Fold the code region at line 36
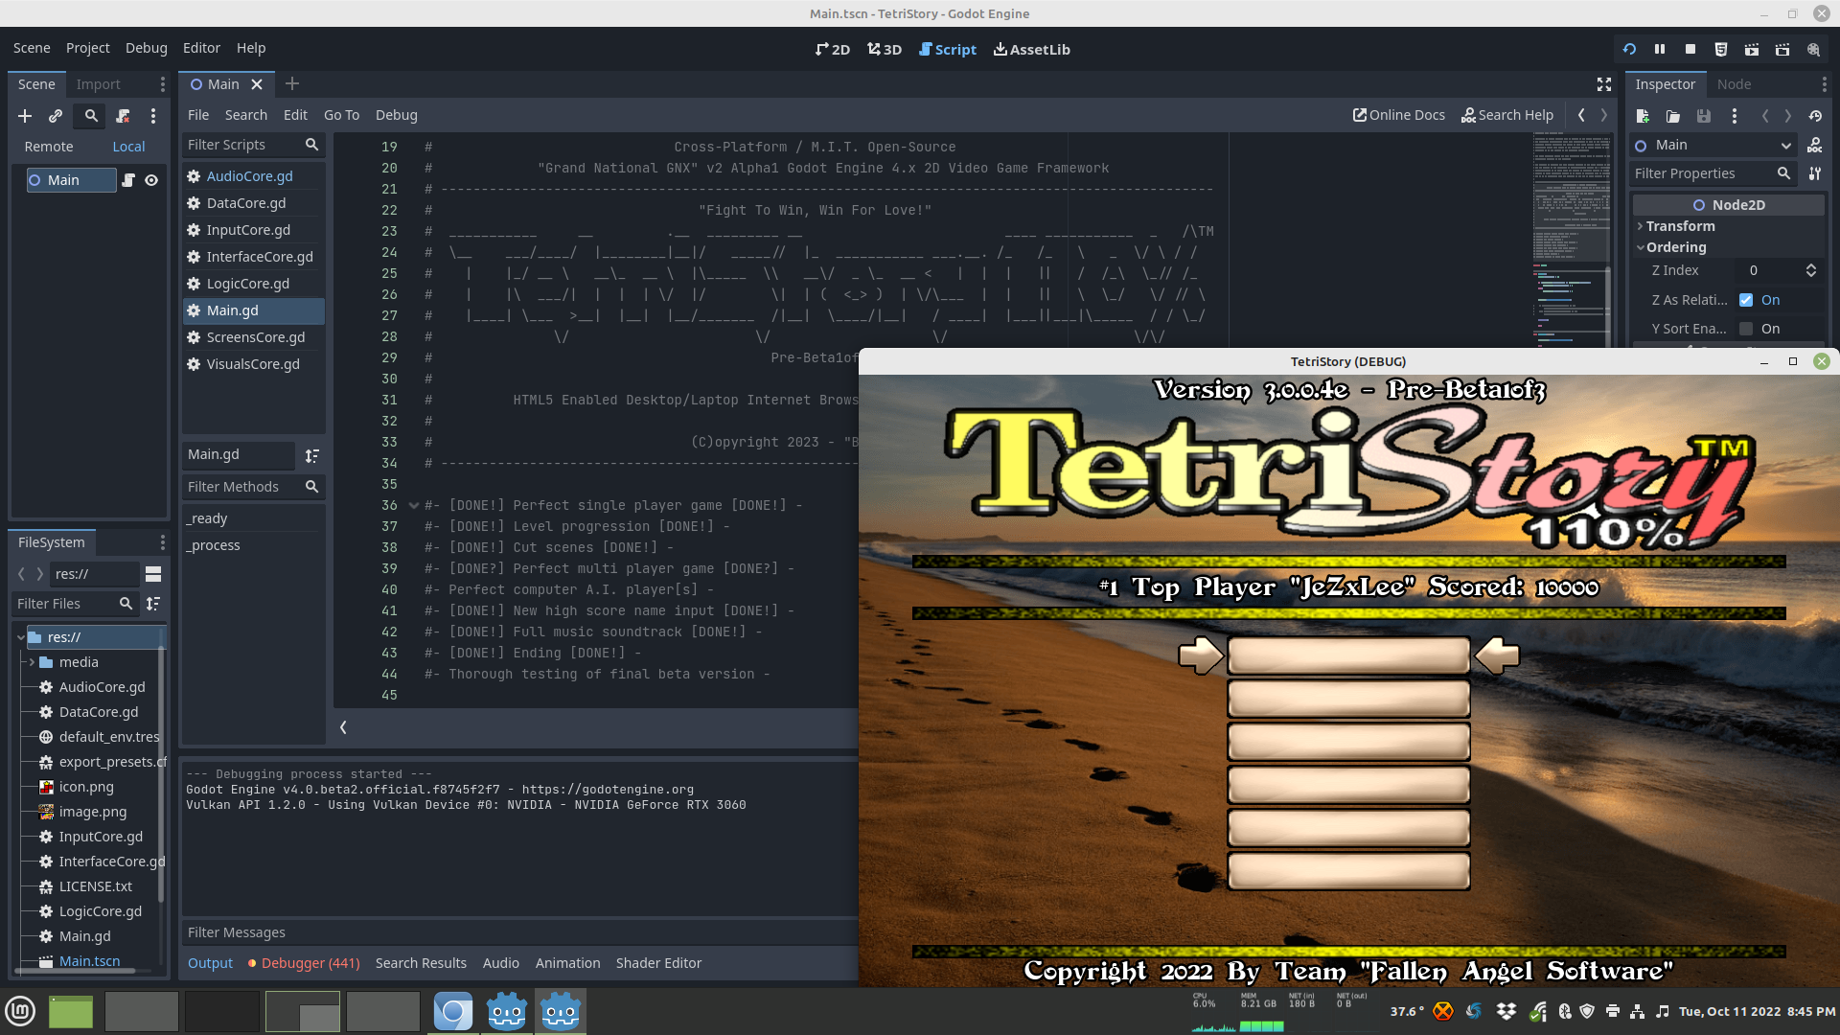The image size is (1840, 1035). click(414, 505)
